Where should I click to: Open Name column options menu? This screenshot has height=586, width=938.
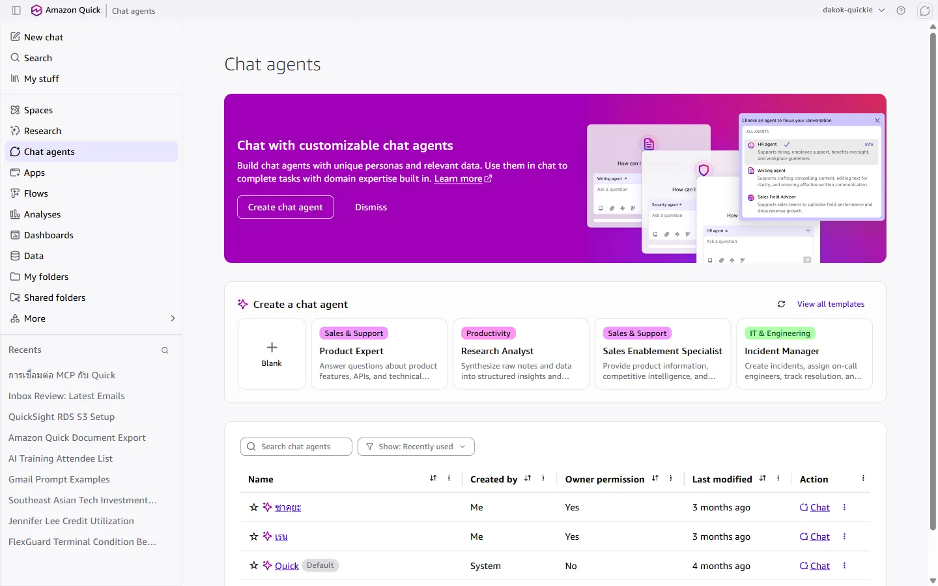point(449,479)
